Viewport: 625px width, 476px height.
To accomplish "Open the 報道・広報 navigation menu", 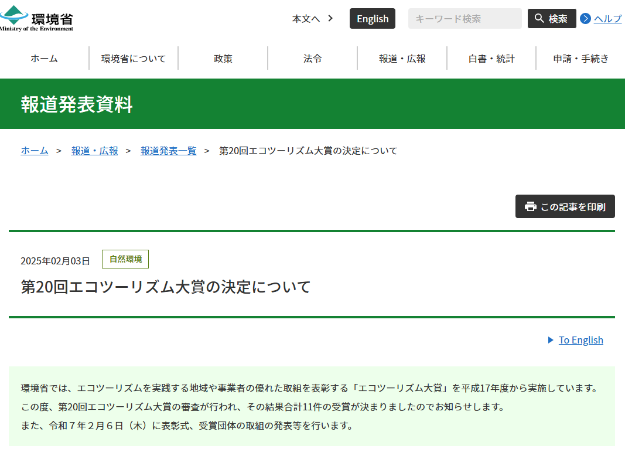I will pos(402,58).
